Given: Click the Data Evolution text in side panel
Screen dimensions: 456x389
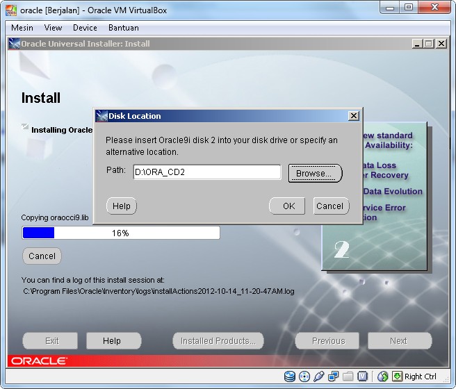Looking at the screenshot, I should (x=393, y=191).
